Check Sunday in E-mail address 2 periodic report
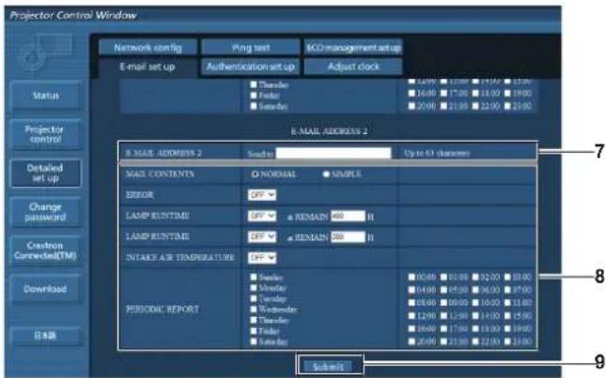The height and width of the screenshot is (378, 606). (254, 277)
